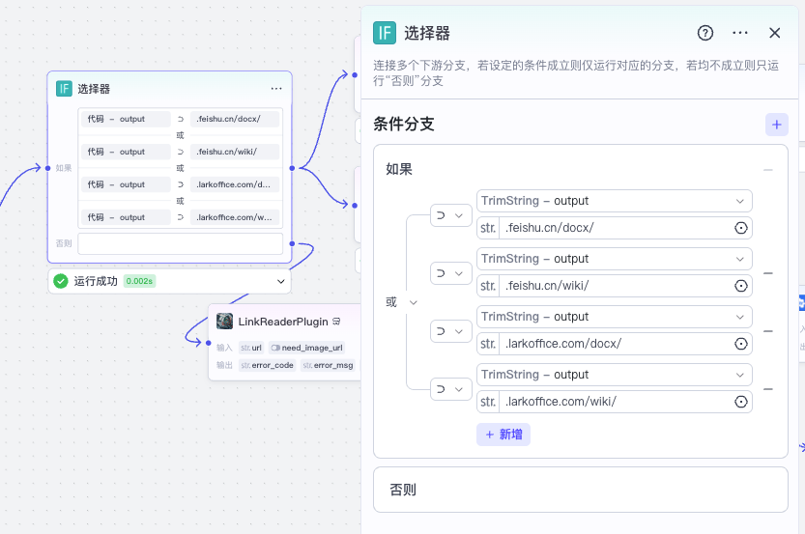Image resolution: width=805 pixels, height=534 pixels.
Task: Click the LinkReaderPlugin node icon
Action: 224,322
